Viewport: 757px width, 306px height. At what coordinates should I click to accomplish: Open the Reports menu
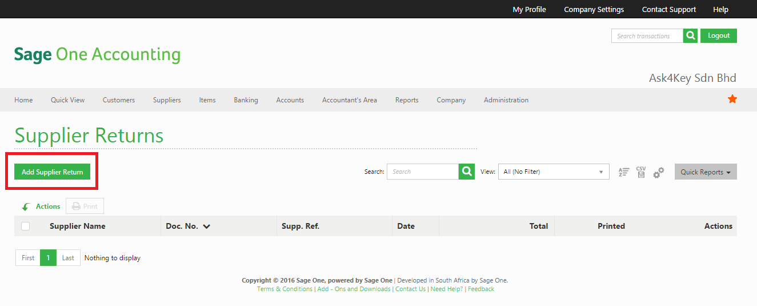407,100
